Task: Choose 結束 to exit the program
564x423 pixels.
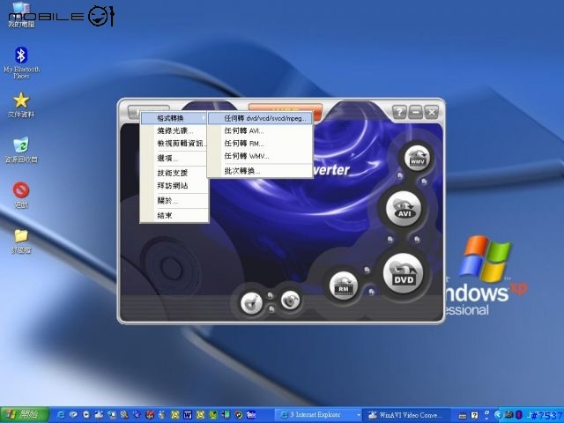Action: tap(174, 215)
